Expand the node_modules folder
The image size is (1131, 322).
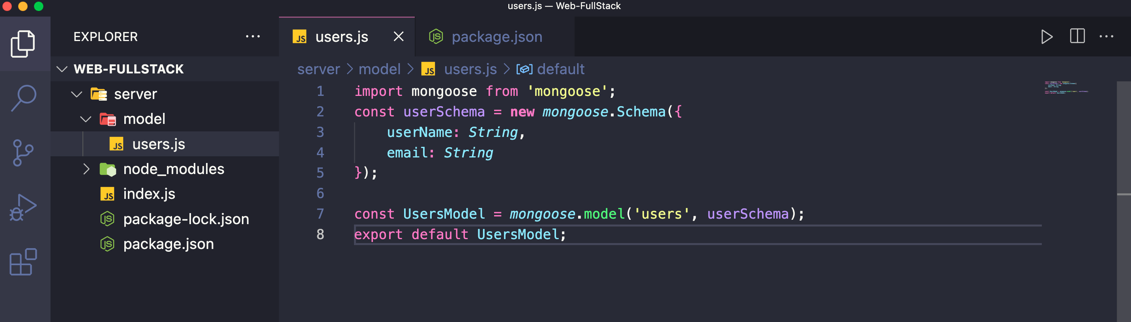pos(86,169)
